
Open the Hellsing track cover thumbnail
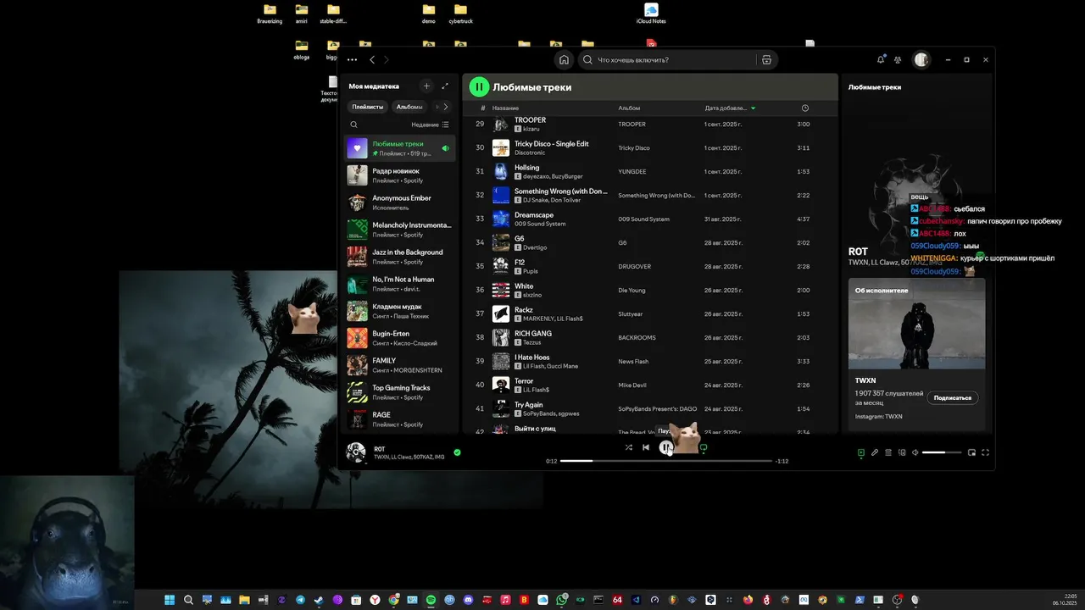point(501,172)
